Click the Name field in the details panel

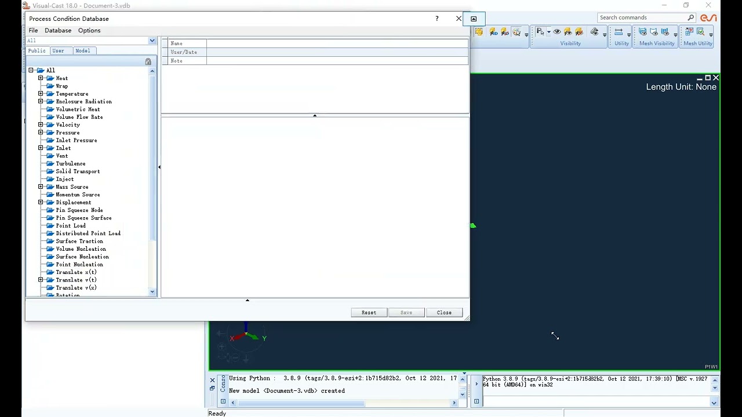tap(337, 43)
